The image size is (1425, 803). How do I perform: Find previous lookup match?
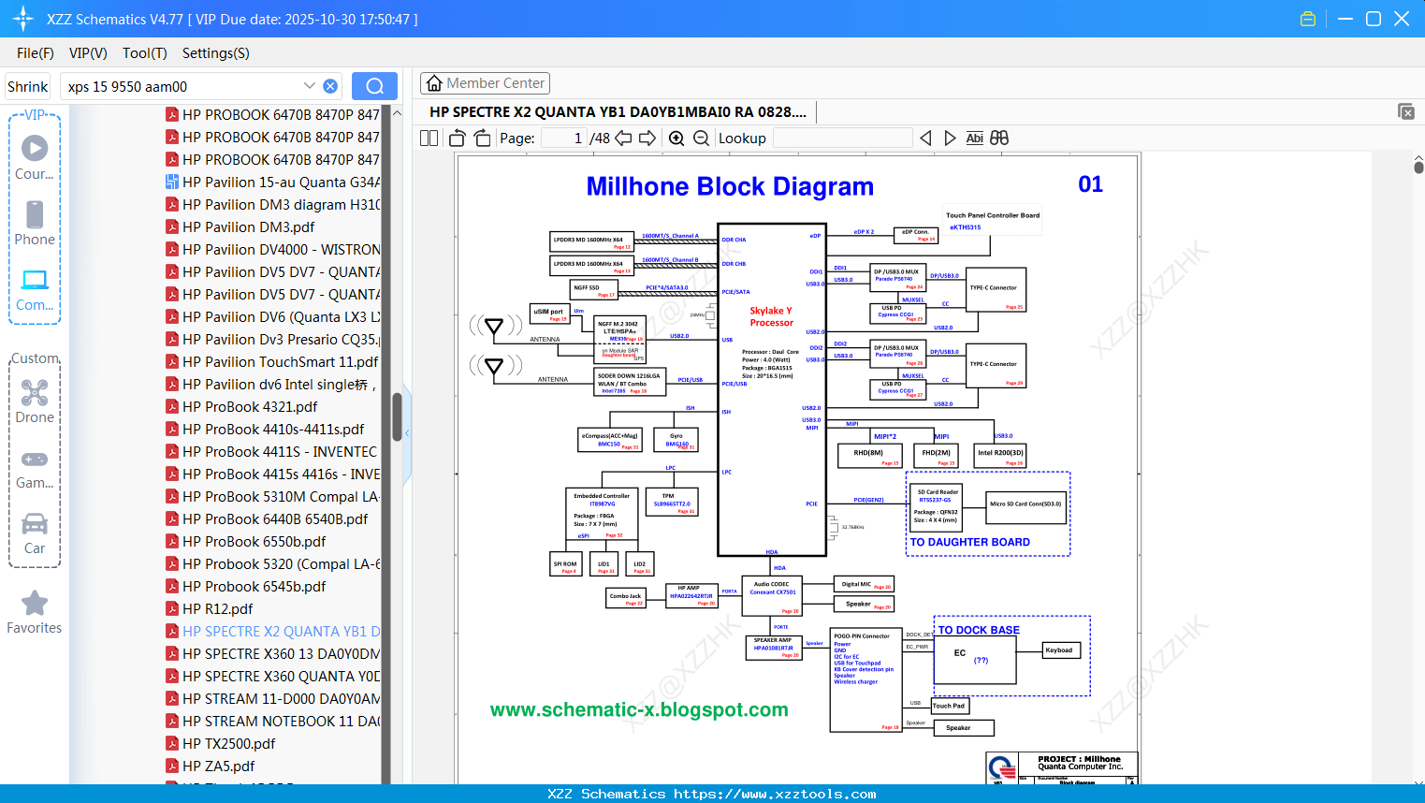point(925,138)
